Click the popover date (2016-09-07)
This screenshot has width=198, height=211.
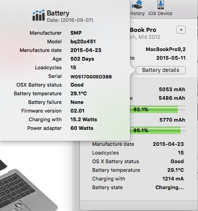pyautogui.click(x=77, y=20)
